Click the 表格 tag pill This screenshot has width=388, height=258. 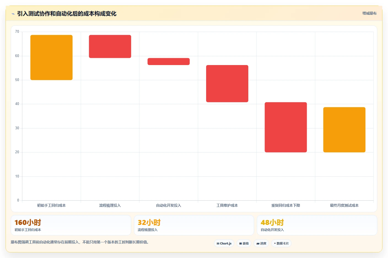(244, 243)
